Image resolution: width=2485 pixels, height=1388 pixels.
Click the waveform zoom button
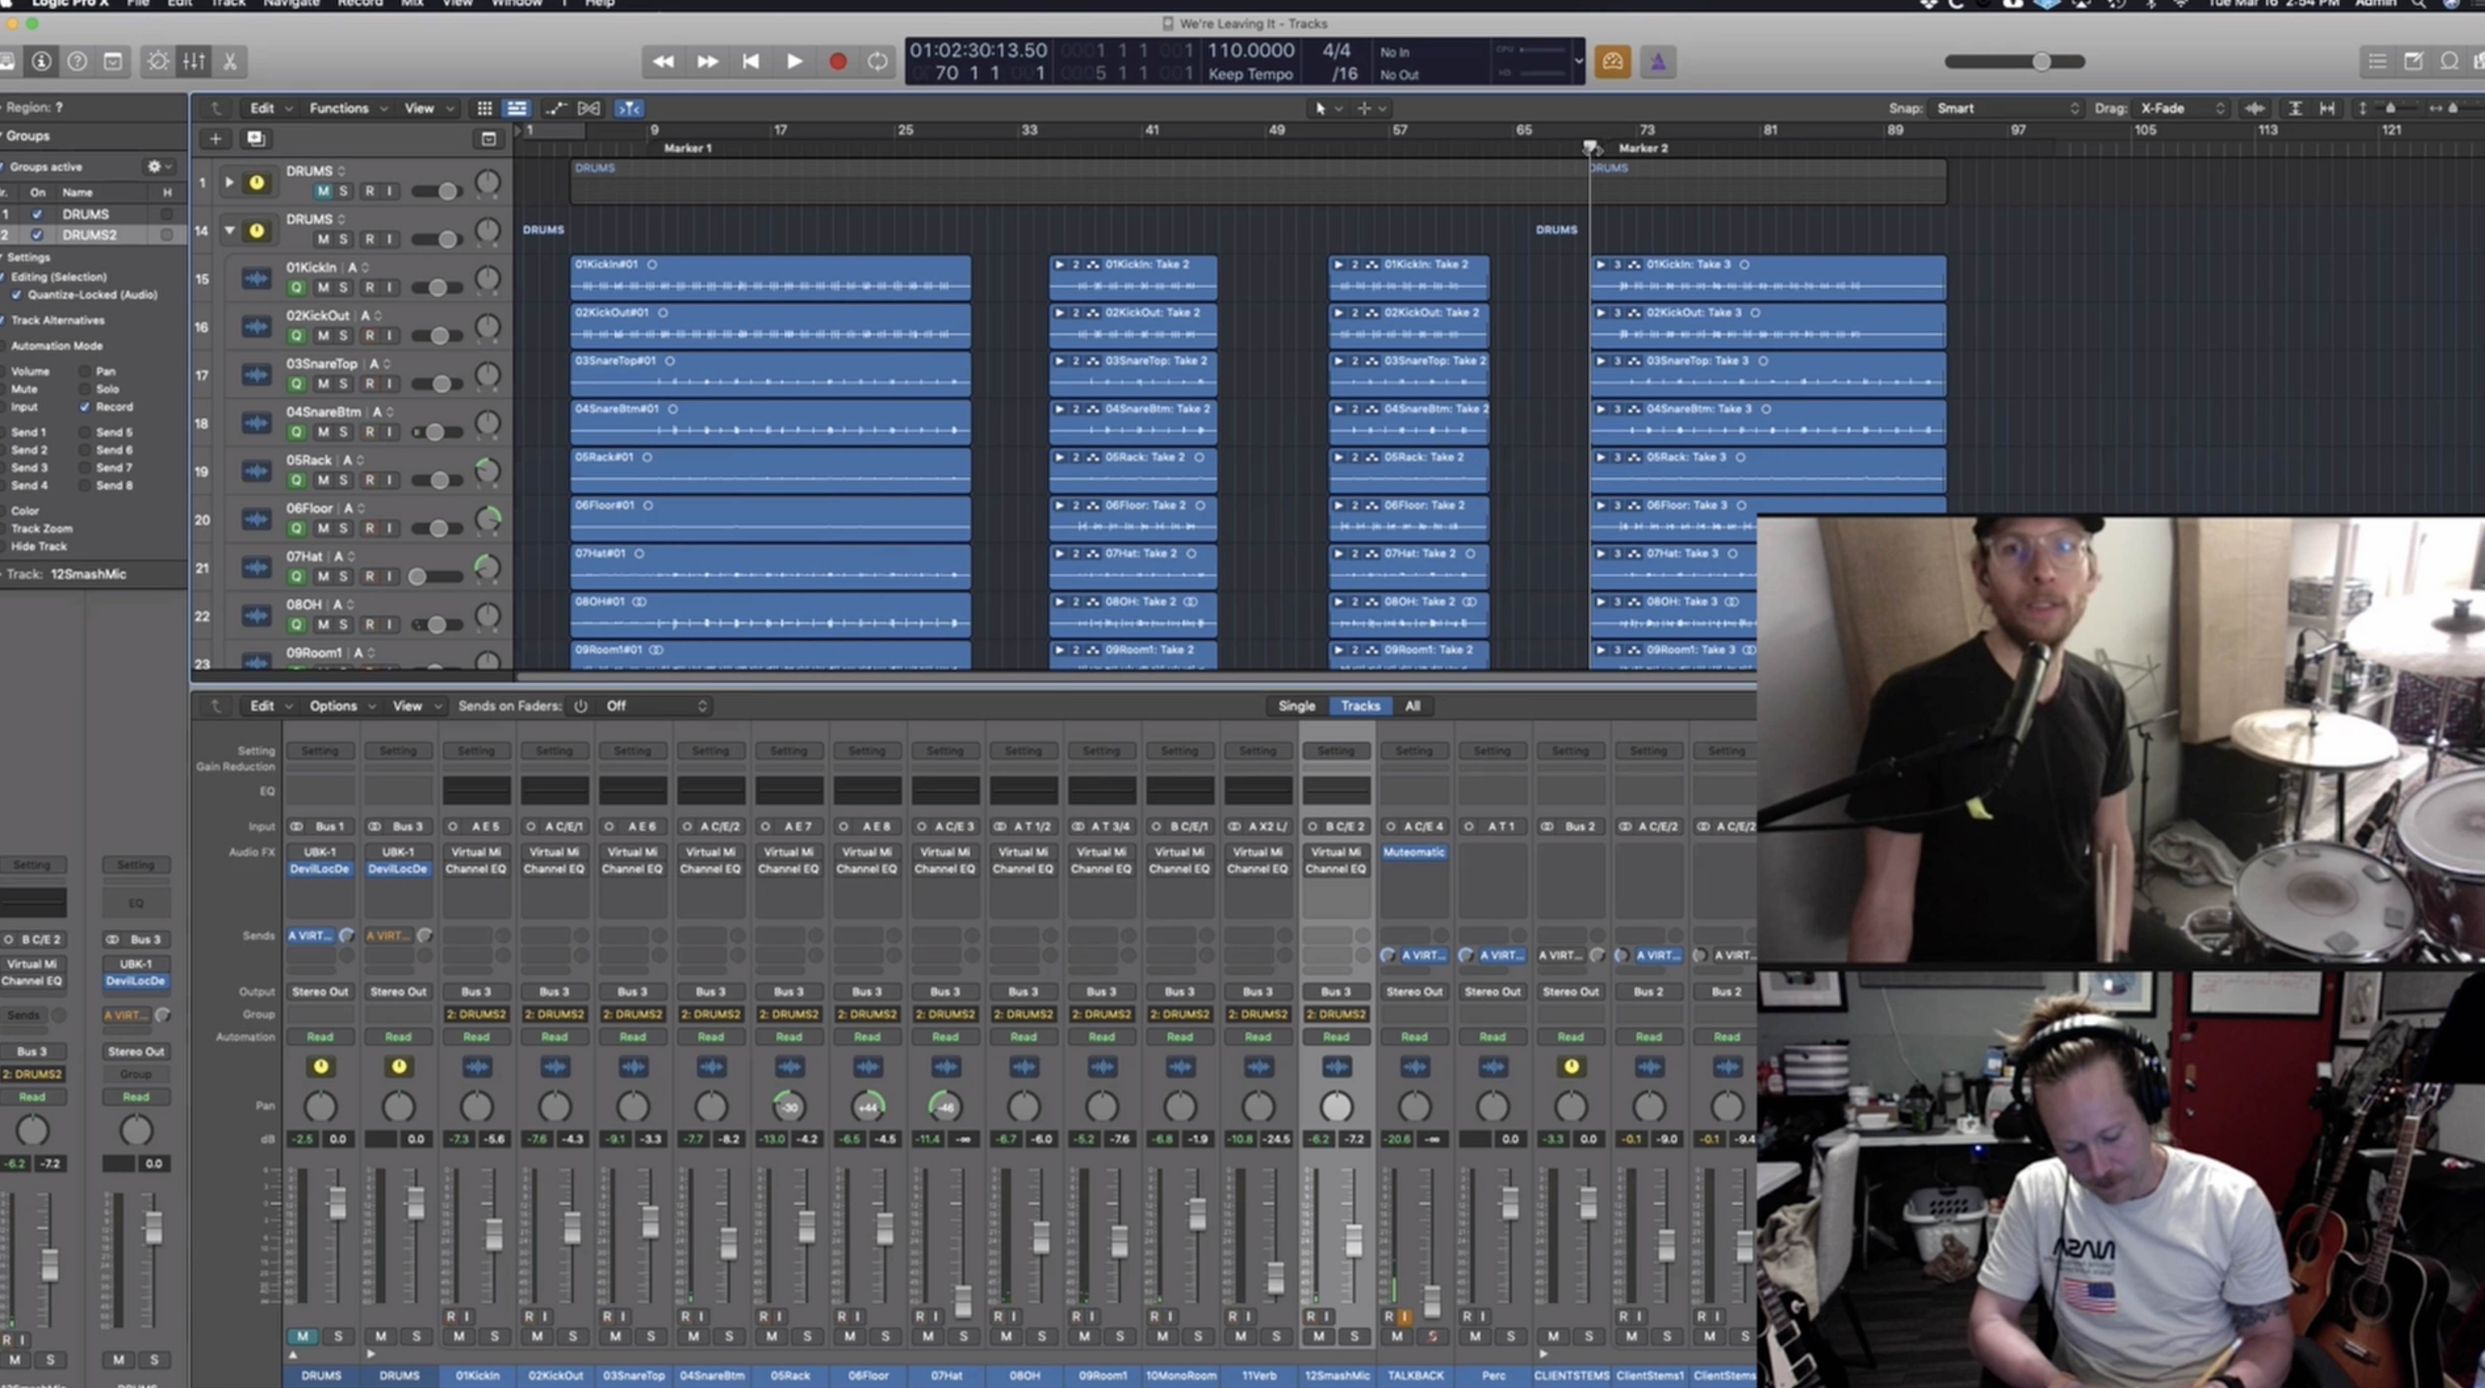[x=2254, y=108]
